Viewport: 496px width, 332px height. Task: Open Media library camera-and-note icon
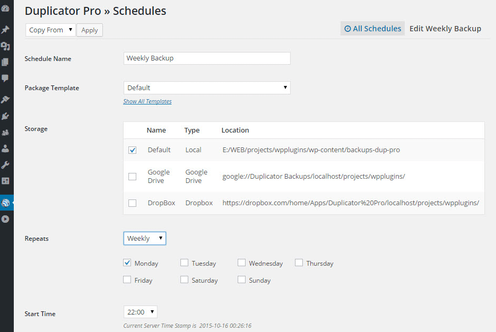5,46
